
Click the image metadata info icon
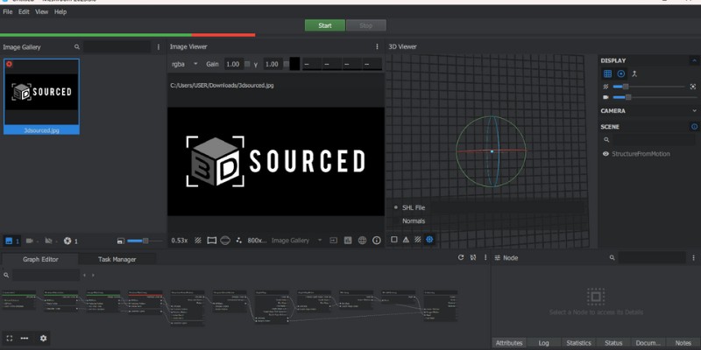377,241
